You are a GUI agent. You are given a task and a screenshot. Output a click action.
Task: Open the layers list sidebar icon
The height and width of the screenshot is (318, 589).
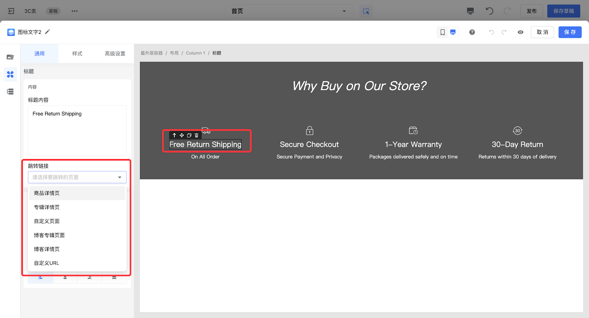tap(10, 92)
